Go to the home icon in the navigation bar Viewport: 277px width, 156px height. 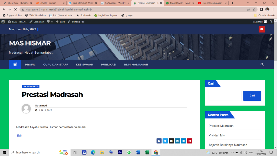point(15,64)
